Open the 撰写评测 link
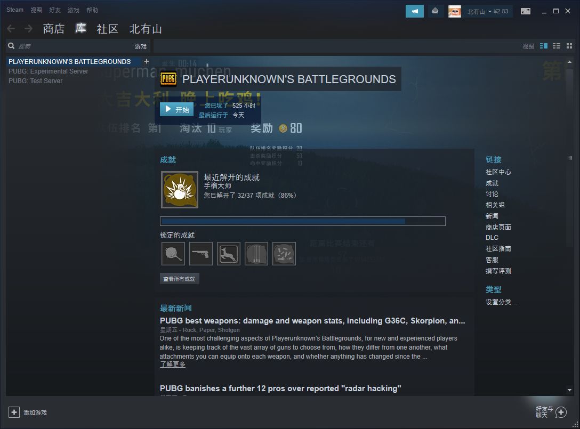 tap(498, 271)
